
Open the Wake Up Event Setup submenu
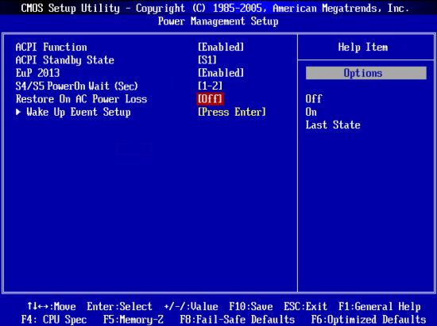tap(79, 112)
